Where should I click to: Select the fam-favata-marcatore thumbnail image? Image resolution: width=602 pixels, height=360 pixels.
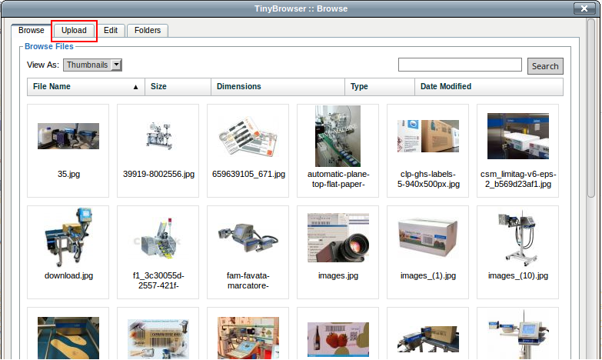[x=248, y=238]
